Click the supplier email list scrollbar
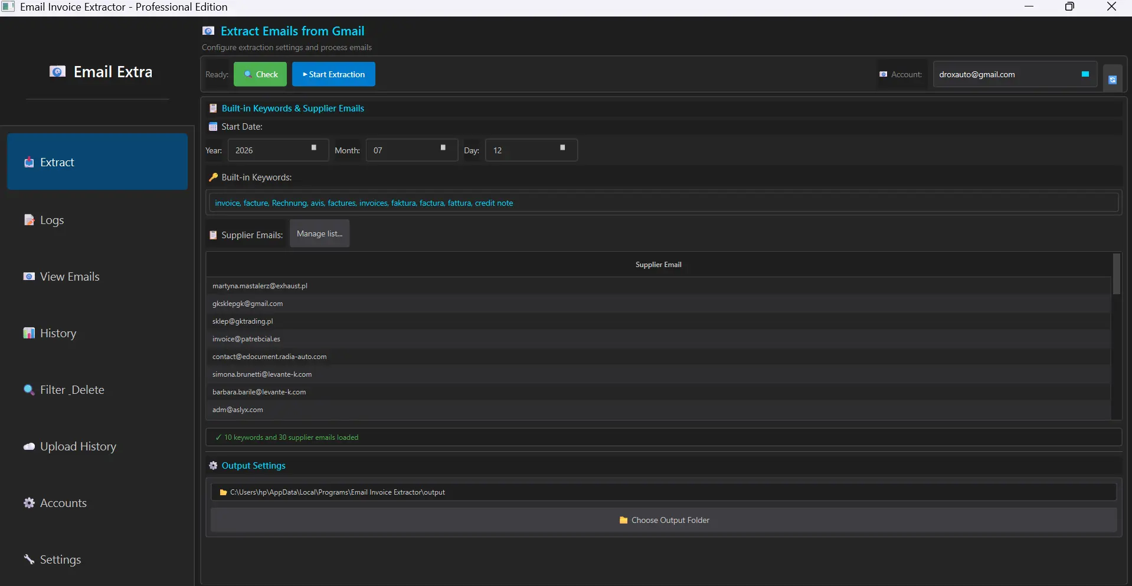This screenshot has height=586, width=1132. [1116, 274]
